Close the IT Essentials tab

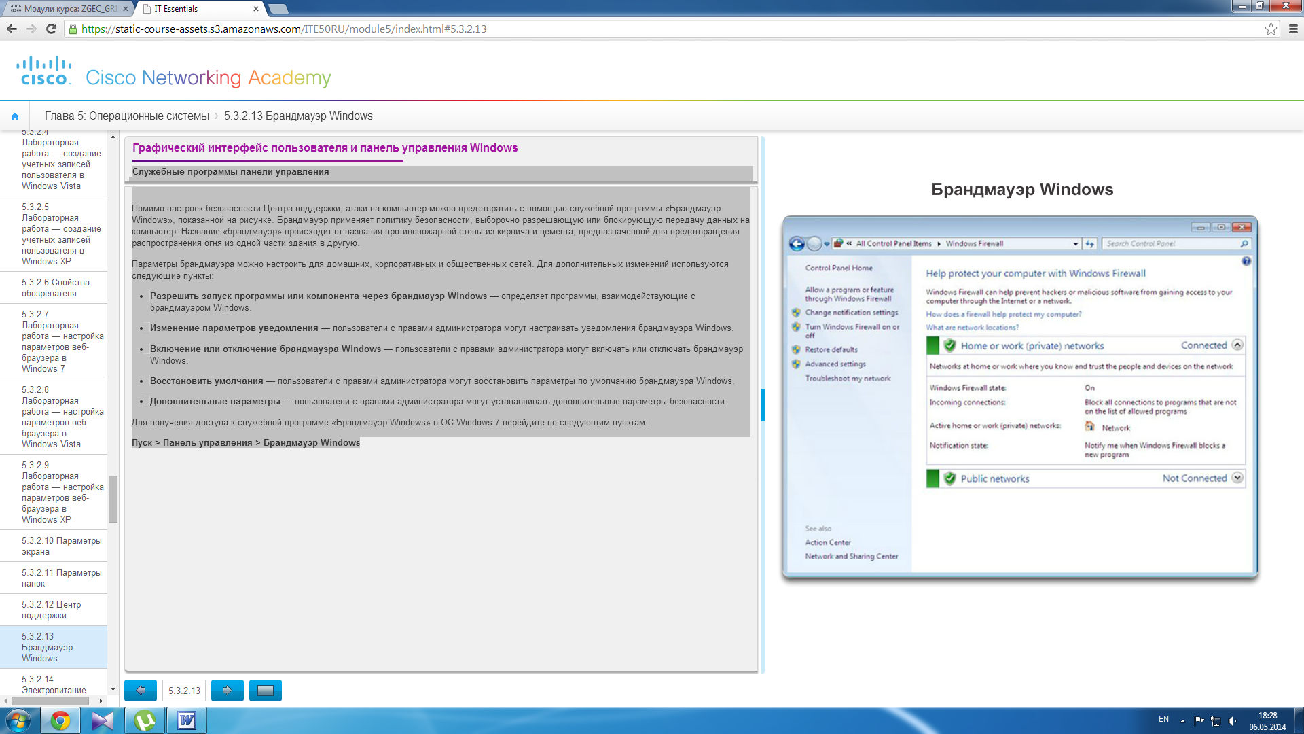tap(255, 9)
